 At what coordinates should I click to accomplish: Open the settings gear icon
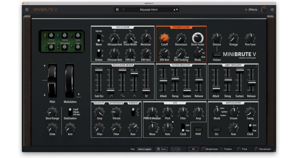(x=272, y=9)
